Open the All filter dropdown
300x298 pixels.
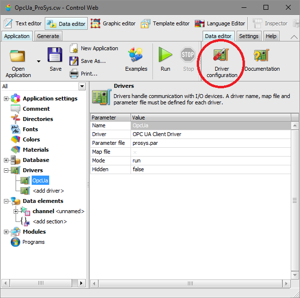[82, 86]
